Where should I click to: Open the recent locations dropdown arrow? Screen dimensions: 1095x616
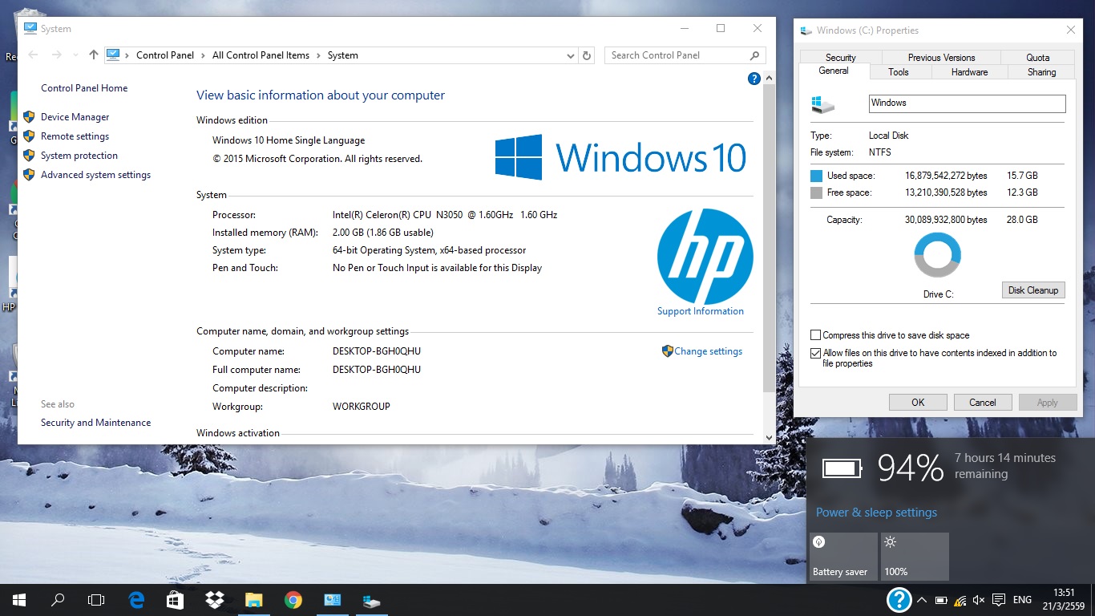click(75, 55)
